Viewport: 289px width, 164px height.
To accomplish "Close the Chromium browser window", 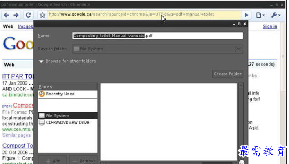I will [282, 5].
